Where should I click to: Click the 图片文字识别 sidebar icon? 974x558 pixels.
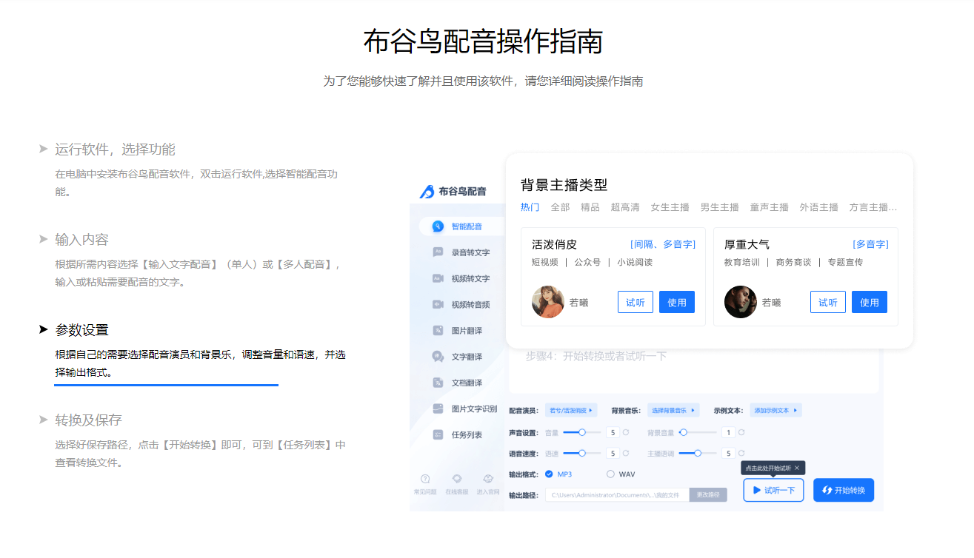(x=438, y=409)
